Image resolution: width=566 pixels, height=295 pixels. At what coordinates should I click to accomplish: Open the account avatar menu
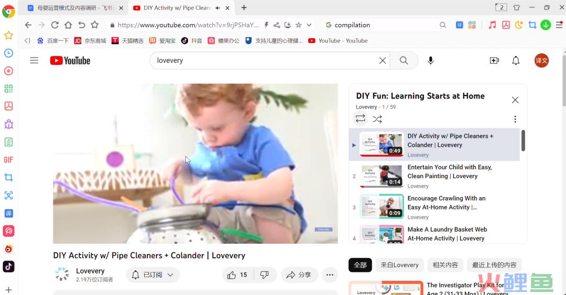[x=541, y=61]
